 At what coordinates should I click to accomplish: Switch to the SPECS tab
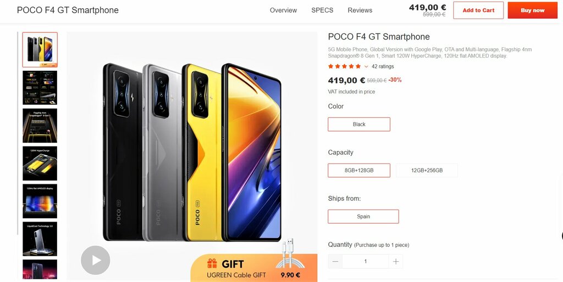click(322, 10)
